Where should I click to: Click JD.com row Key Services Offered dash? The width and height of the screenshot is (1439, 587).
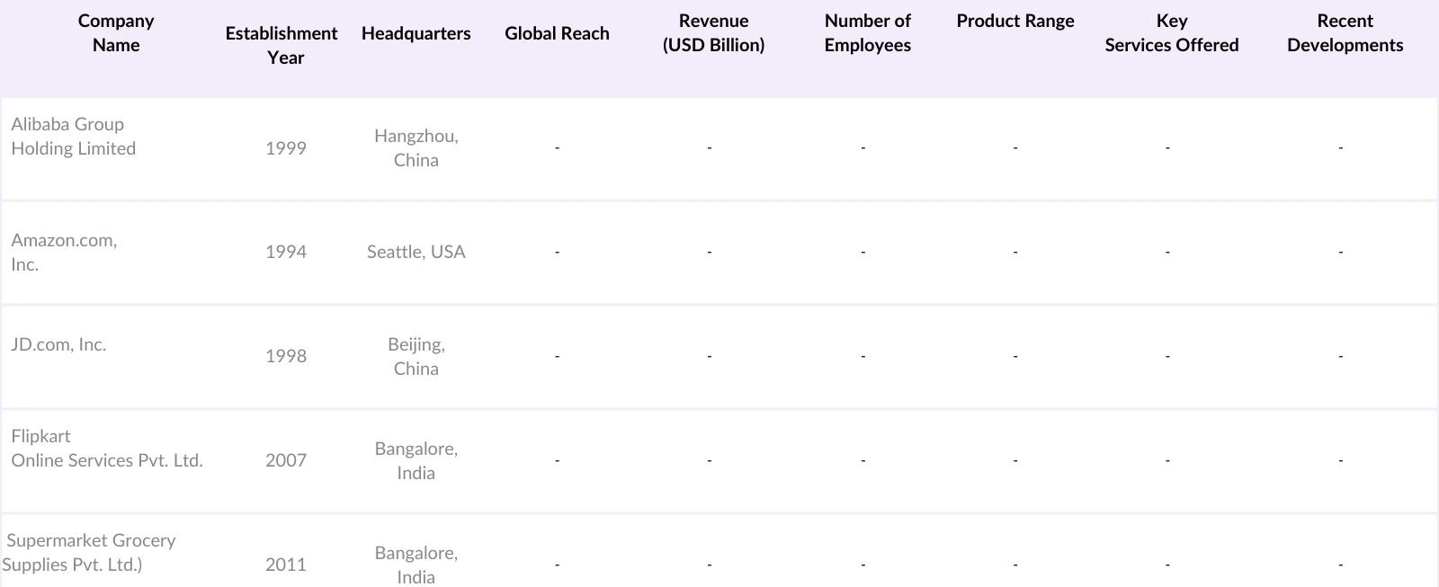[1167, 357]
